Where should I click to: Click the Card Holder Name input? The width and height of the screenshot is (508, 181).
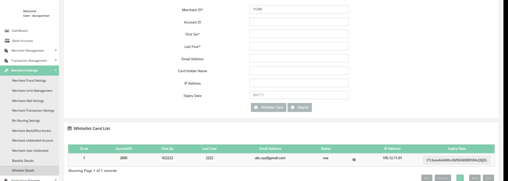tap(299, 71)
